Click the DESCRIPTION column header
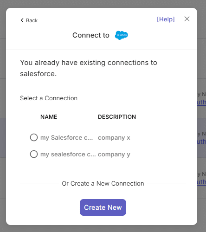 pyautogui.click(x=117, y=117)
